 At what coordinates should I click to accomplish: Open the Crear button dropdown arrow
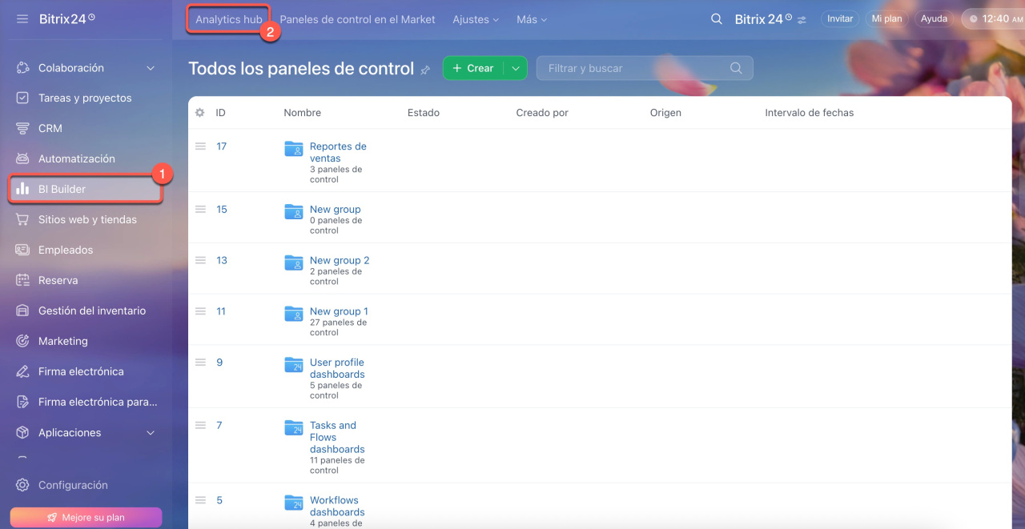[516, 69]
